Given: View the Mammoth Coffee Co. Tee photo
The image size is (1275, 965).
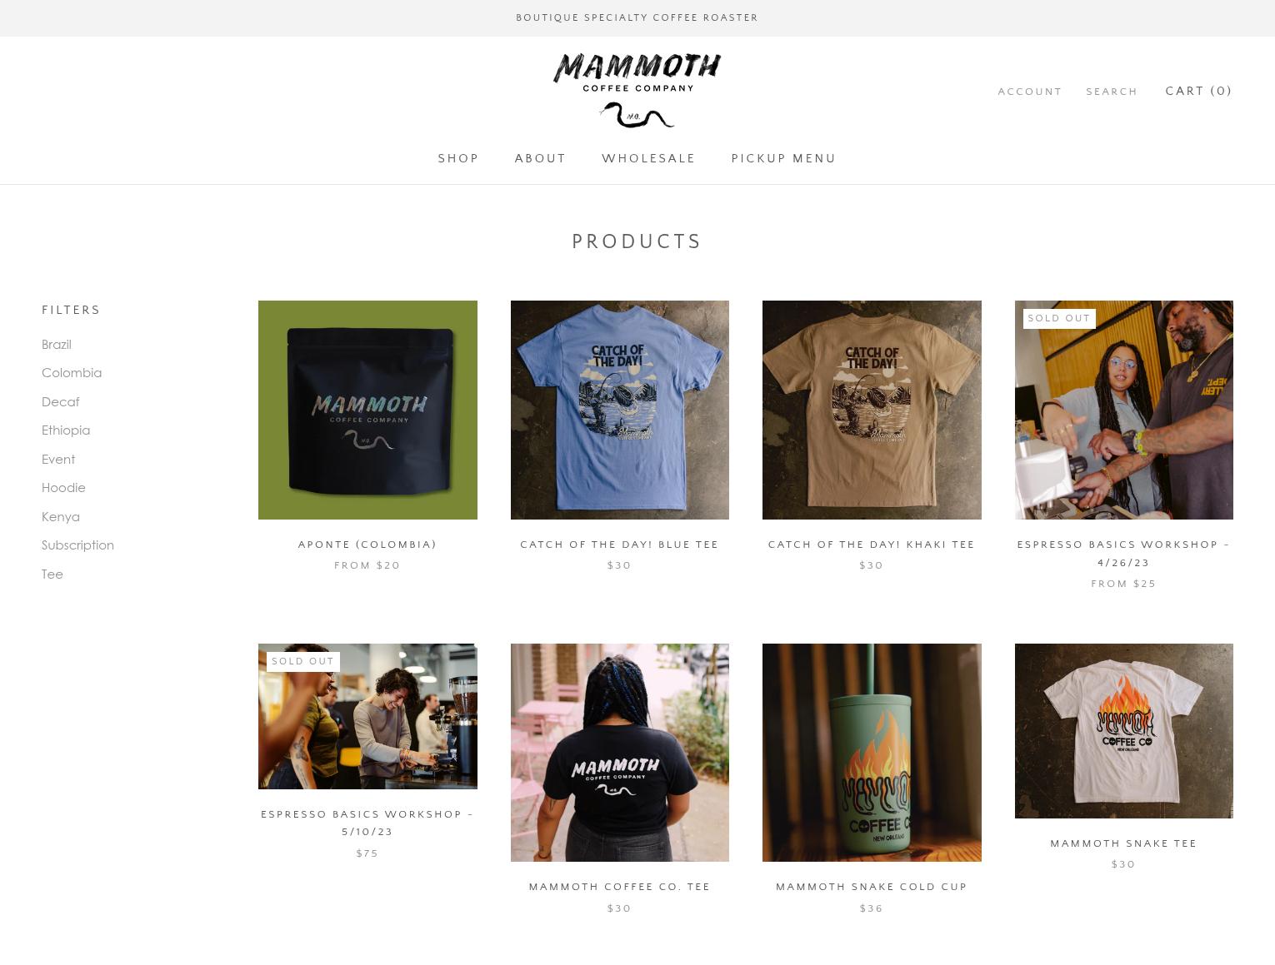Looking at the screenshot, I should pos(620,753).
